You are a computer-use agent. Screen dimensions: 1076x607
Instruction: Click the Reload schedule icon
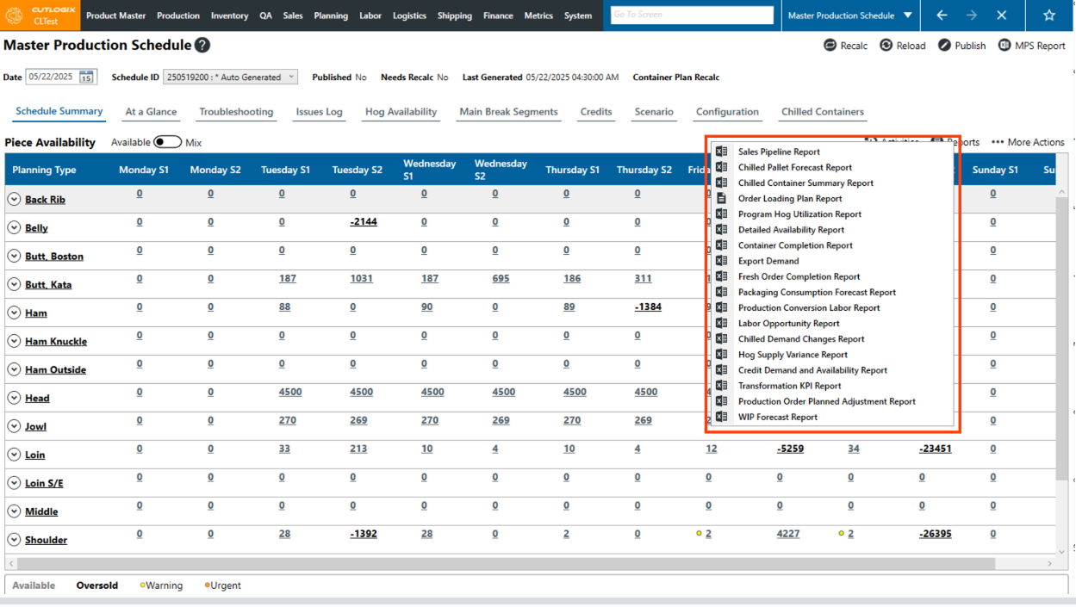point(886,46)
